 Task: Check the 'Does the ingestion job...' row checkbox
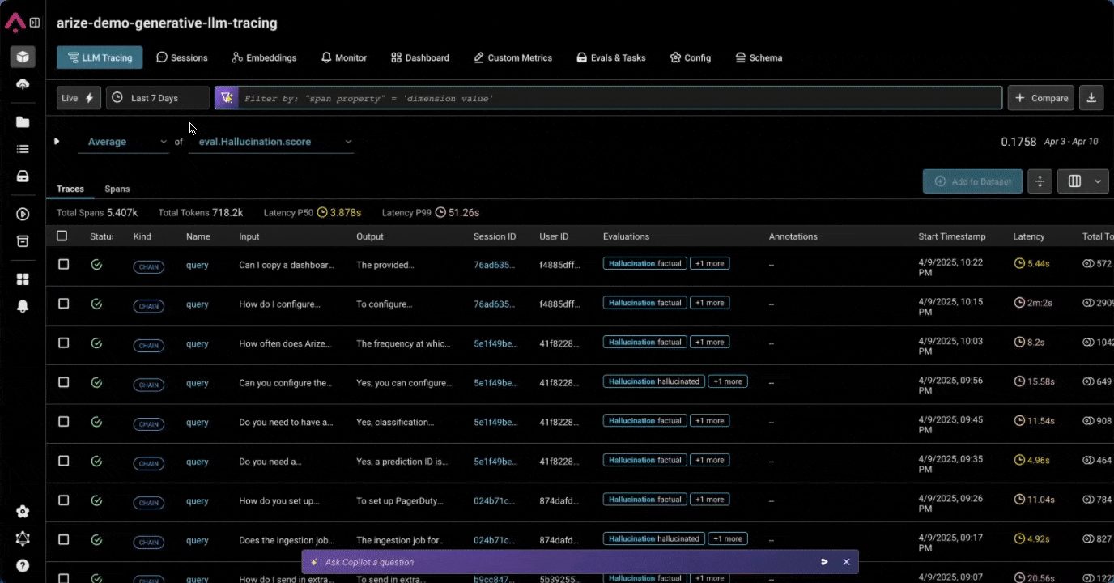click(63, 540)
